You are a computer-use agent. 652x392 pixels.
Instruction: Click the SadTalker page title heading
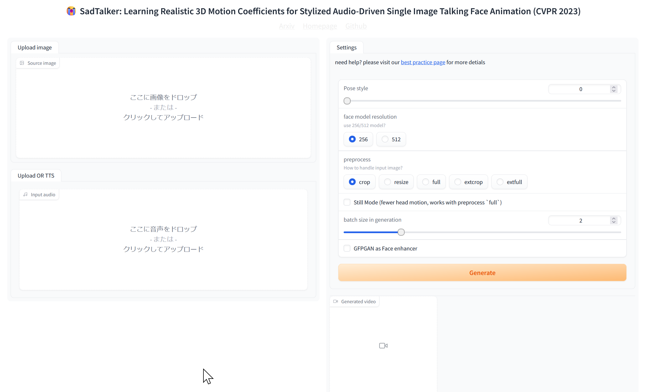[x=330, y=11]
